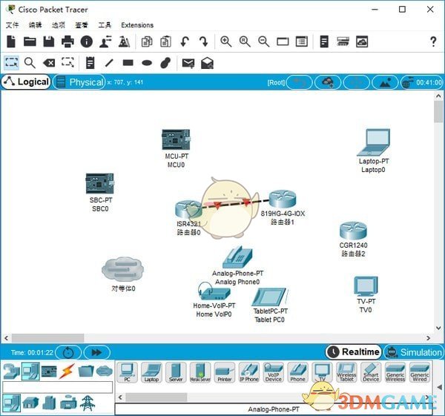445x416 pixels.
Task: Pick the Printer device
Action: click(225, 372)
